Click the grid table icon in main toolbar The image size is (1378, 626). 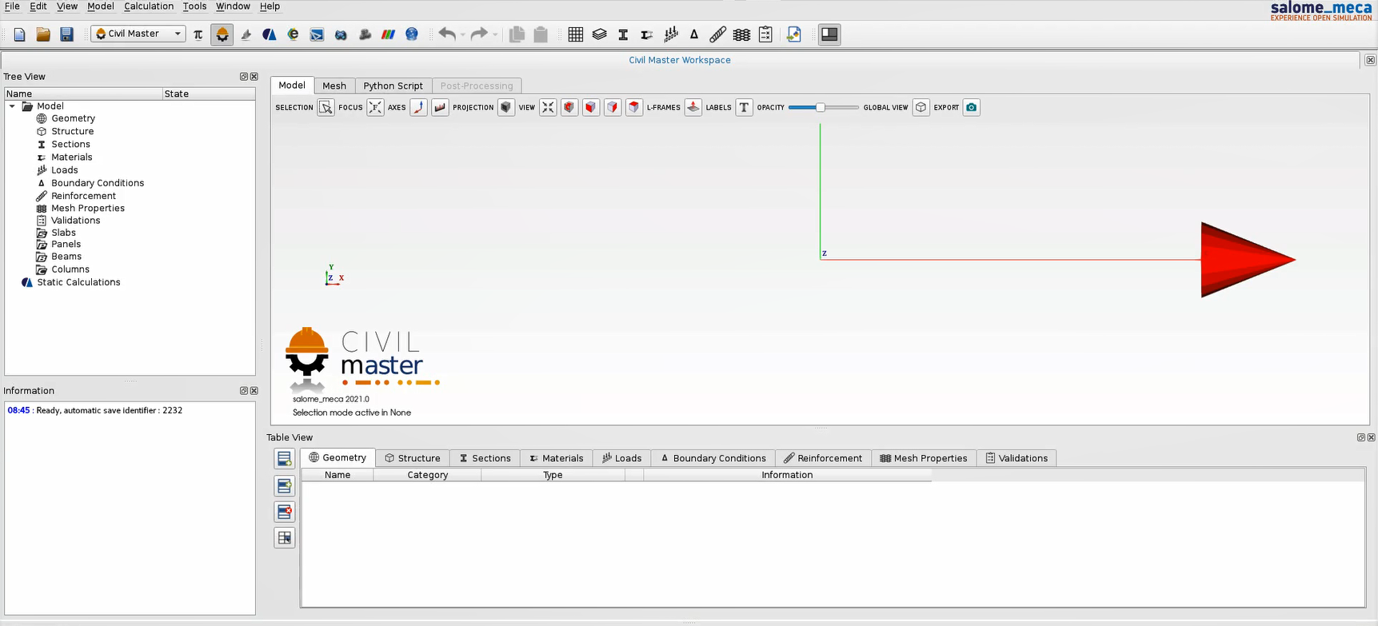coord(575,34)
